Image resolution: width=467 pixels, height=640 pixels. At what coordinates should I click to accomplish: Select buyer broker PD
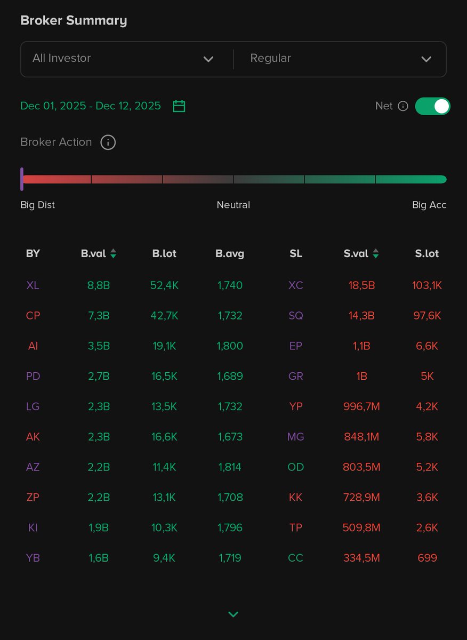coord(33,376)
